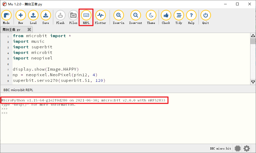Click the 'import music' code line
256x153 pixels.
[29, 41]
